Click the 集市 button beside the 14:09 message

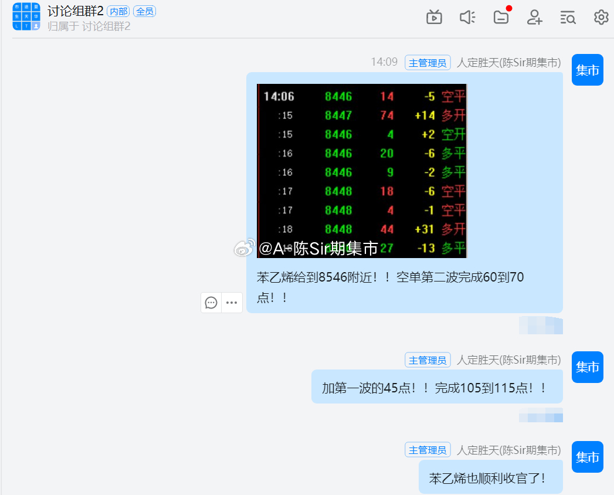587,70
